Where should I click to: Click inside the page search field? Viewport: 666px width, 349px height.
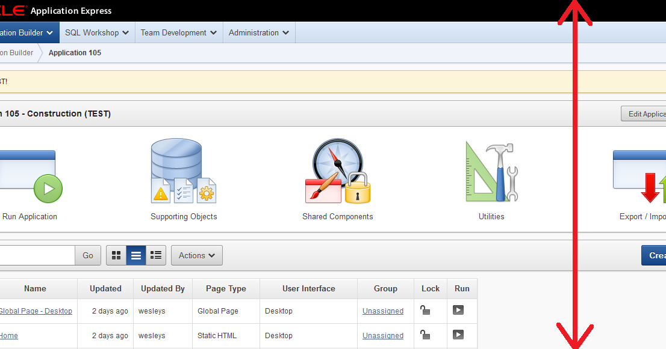click(36, 255)
